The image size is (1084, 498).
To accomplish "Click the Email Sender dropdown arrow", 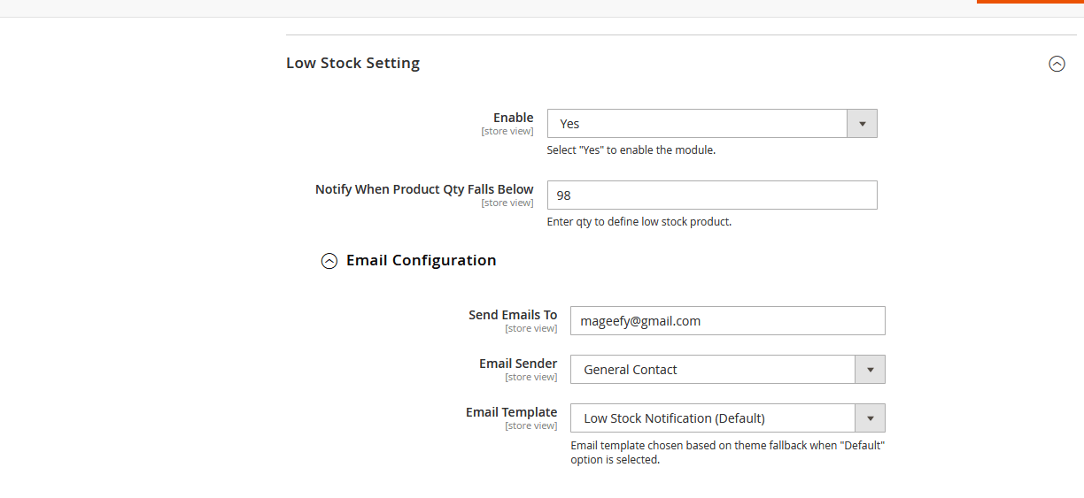I will pos(870,370).
